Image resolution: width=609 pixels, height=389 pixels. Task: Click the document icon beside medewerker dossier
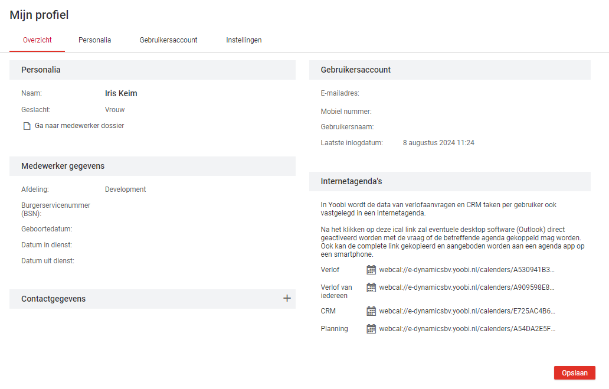(27, 126)
